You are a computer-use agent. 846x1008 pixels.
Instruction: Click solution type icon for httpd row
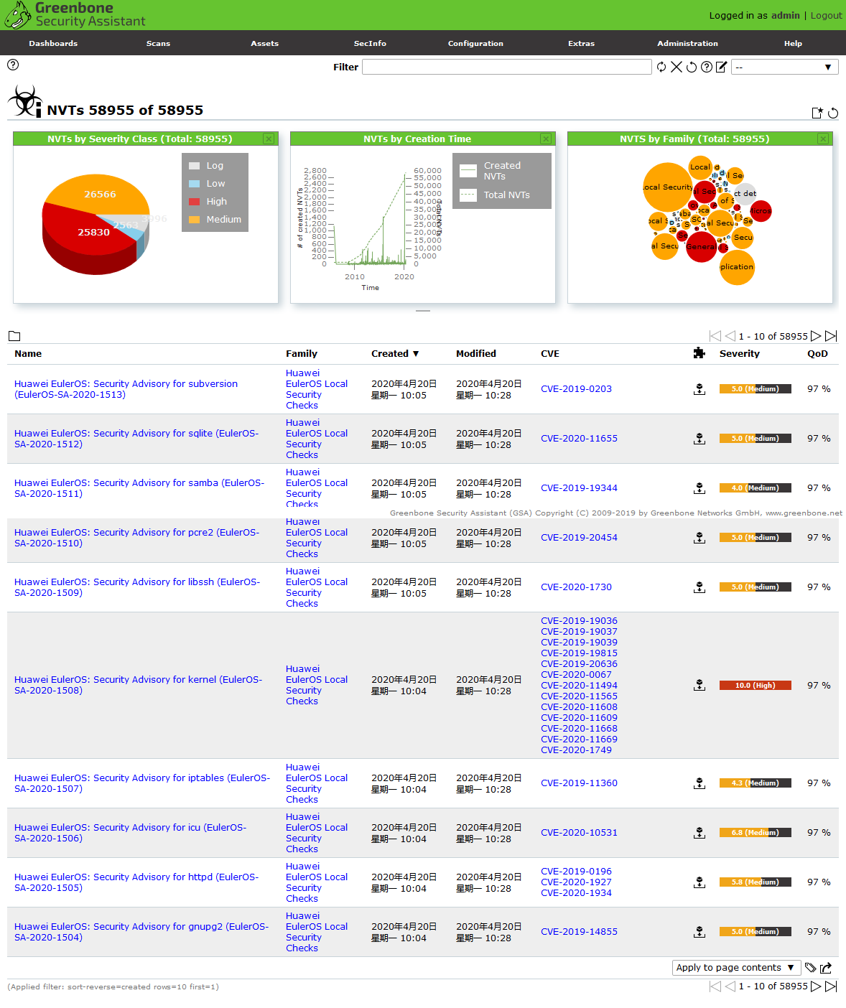[699, 882]
